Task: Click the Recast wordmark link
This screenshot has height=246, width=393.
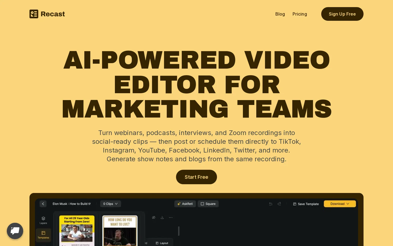Action: [x=53, y=14]
